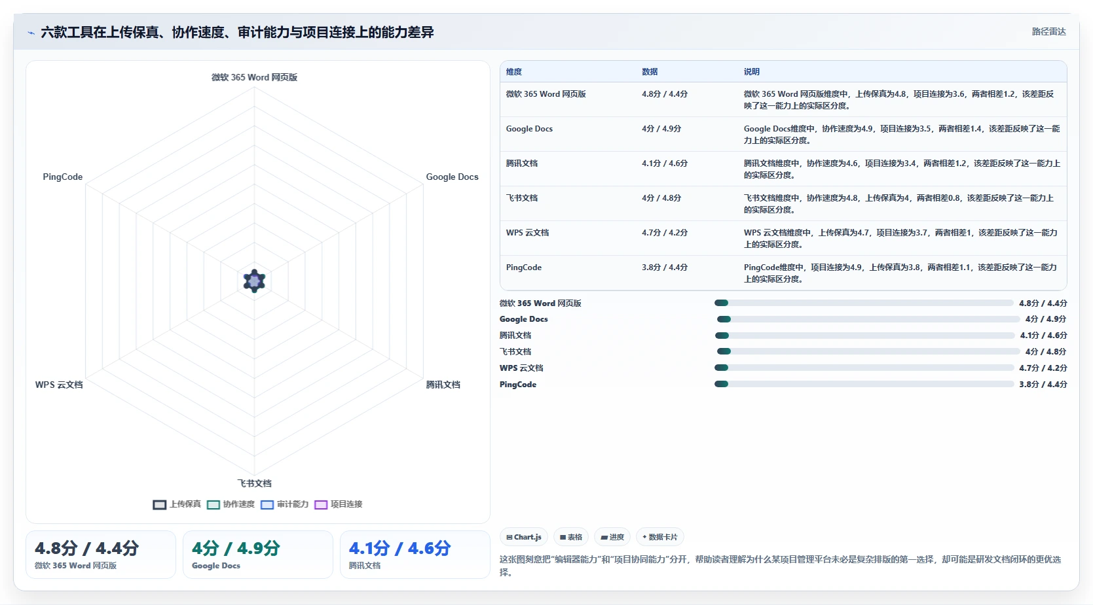The height and width of the screenshot is (605, 1093).
Task: Toggle the 项目连接 legend swatch
Action: pos(321,504)
